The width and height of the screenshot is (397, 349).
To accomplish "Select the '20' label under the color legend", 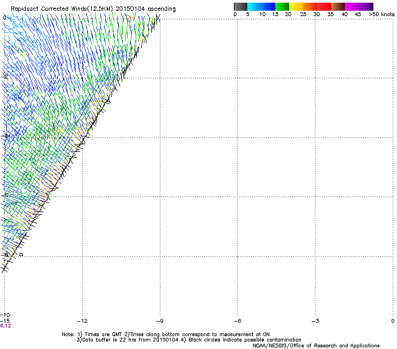I will [x=288, y=14].
